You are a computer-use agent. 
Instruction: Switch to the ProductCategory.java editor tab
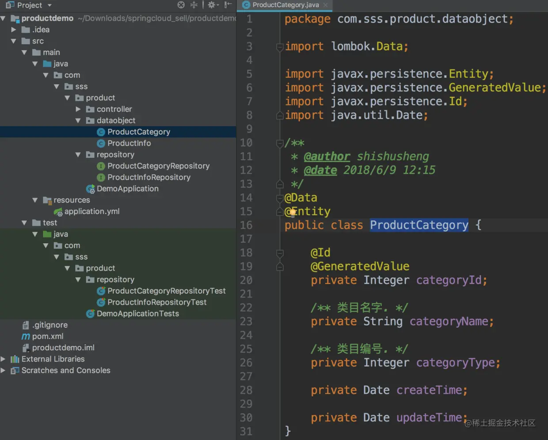tap(285, 5)
